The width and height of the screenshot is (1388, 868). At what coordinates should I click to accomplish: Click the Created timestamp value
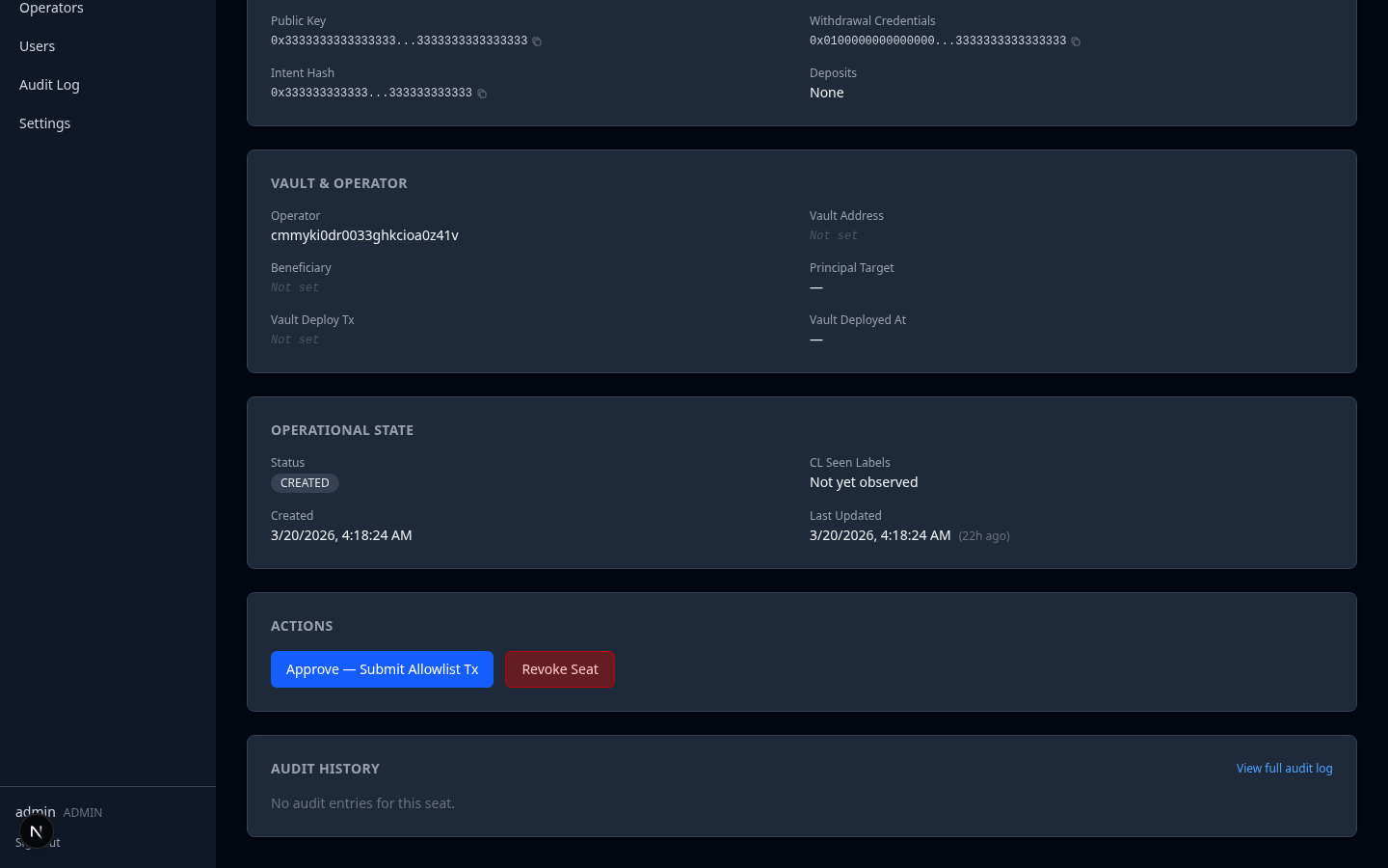[x=341, y=534]
